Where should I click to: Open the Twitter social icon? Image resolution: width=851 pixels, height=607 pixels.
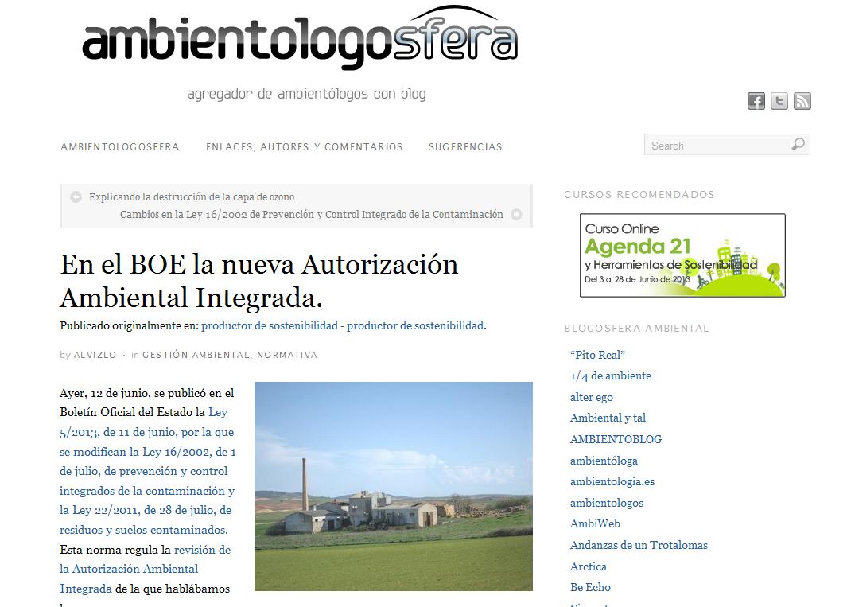coord(779,101)
